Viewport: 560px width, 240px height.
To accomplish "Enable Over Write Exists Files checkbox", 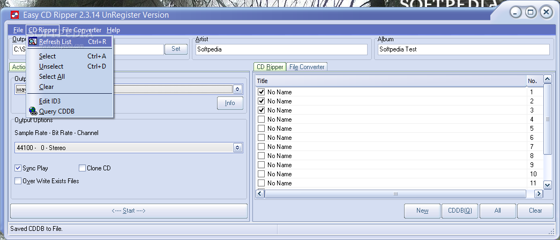I will (x=18, y=181).
